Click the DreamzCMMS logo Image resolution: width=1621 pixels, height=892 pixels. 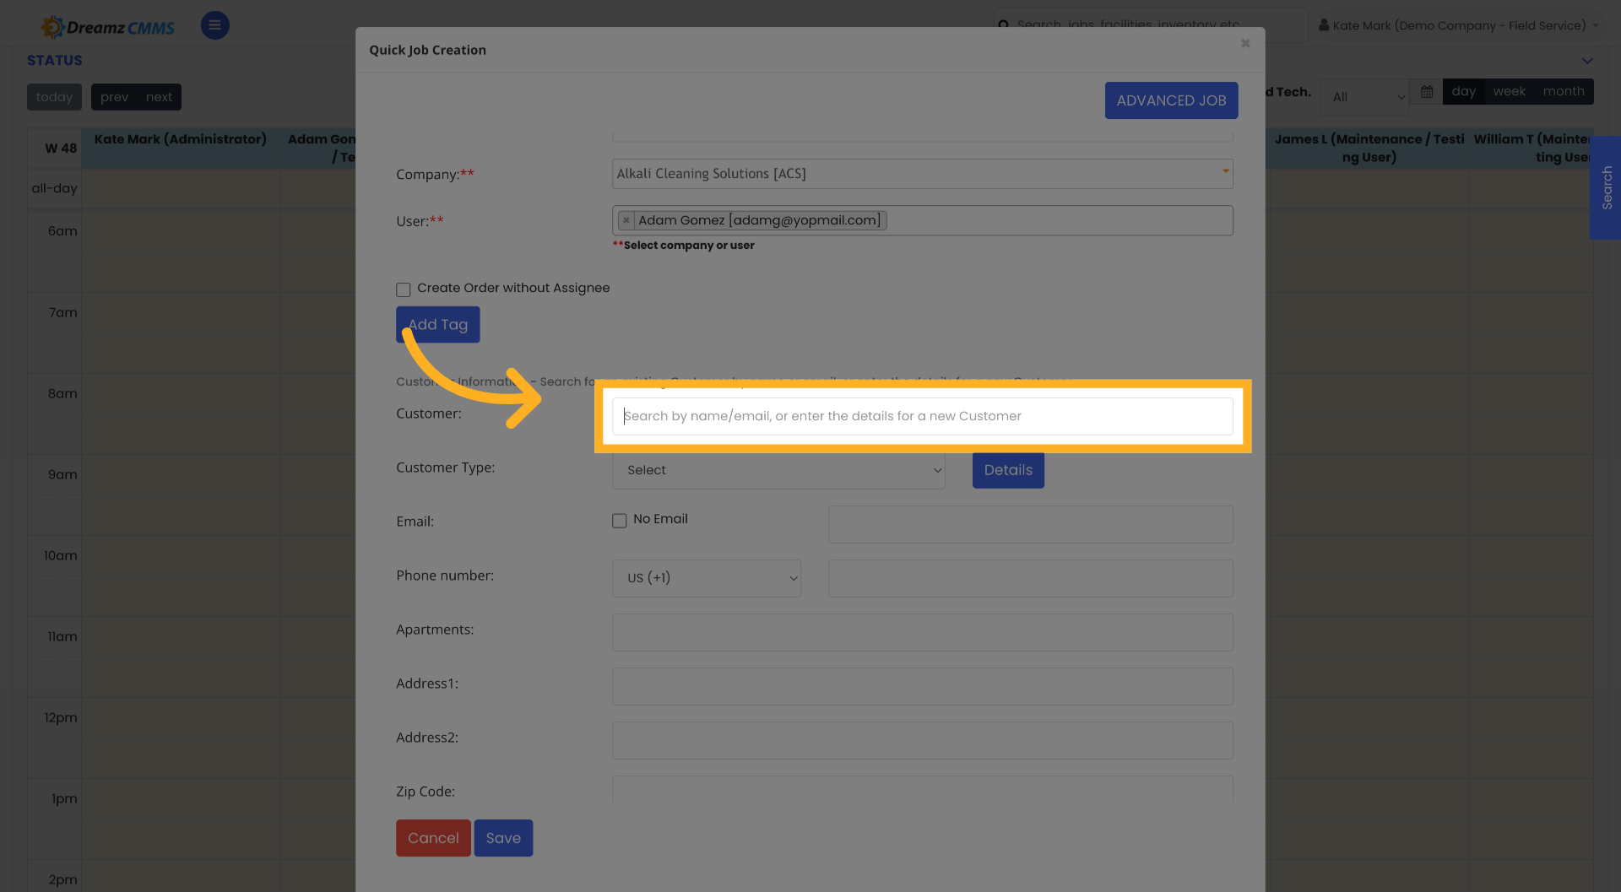click(x=107, y=25)
